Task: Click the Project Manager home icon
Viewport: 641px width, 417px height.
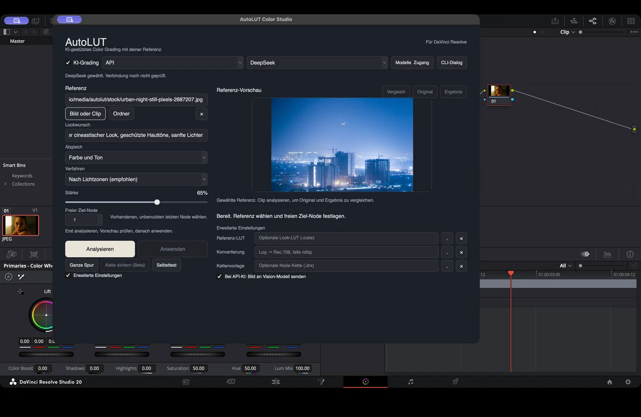Action: (609, 382)
